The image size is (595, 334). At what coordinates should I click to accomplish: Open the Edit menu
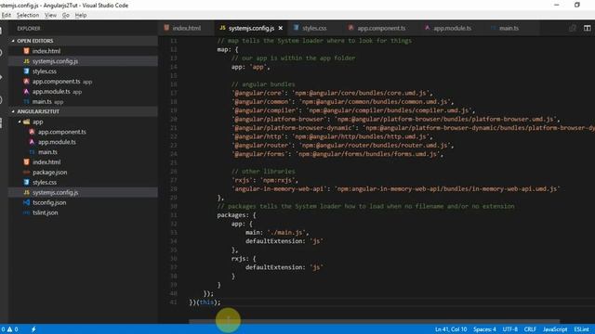pos(7,15)
